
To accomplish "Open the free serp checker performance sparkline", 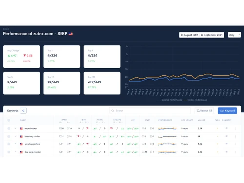I will [167, 152].
